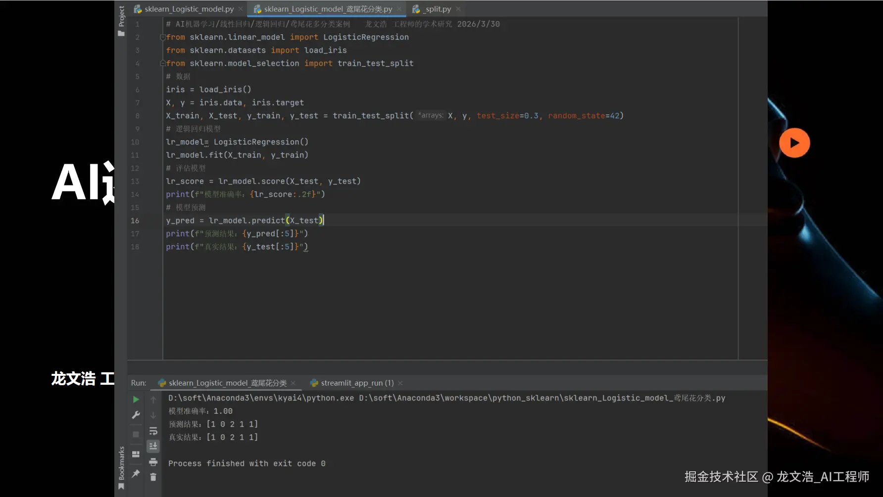Image resolution: width=883 pixels, height=497 pixels.
Task: Play the video with orange play button
Action: [x=794, y=143]
